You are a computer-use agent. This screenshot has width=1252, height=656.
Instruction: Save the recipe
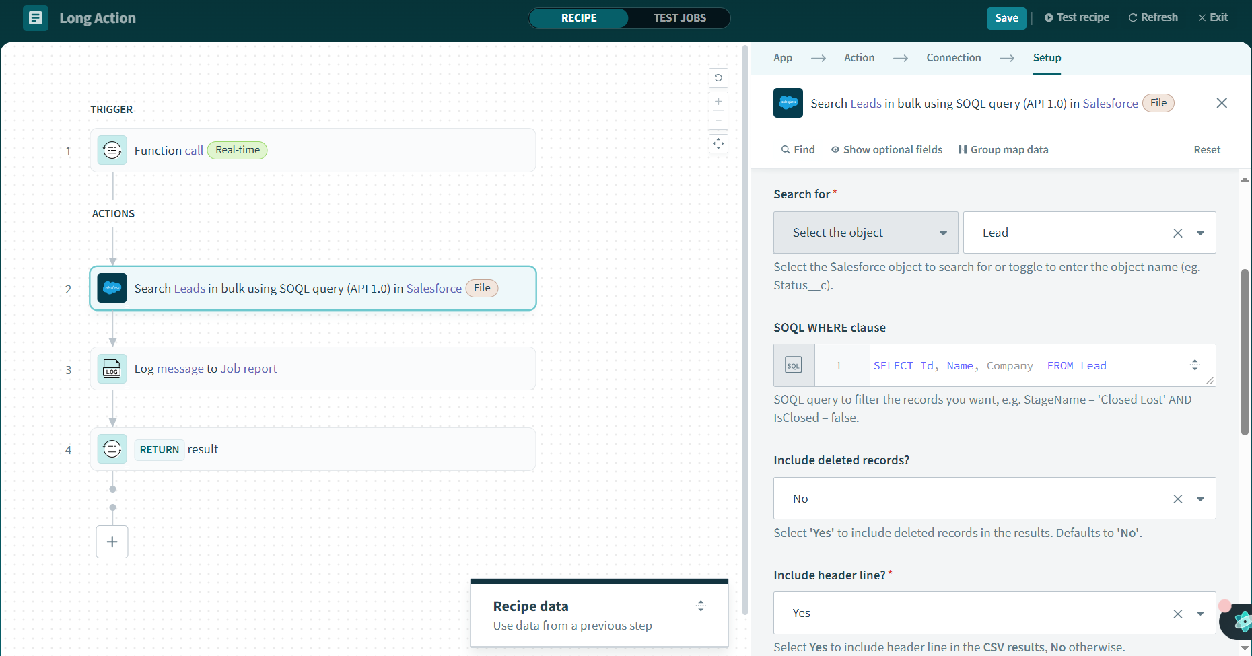pos(1006,18)
